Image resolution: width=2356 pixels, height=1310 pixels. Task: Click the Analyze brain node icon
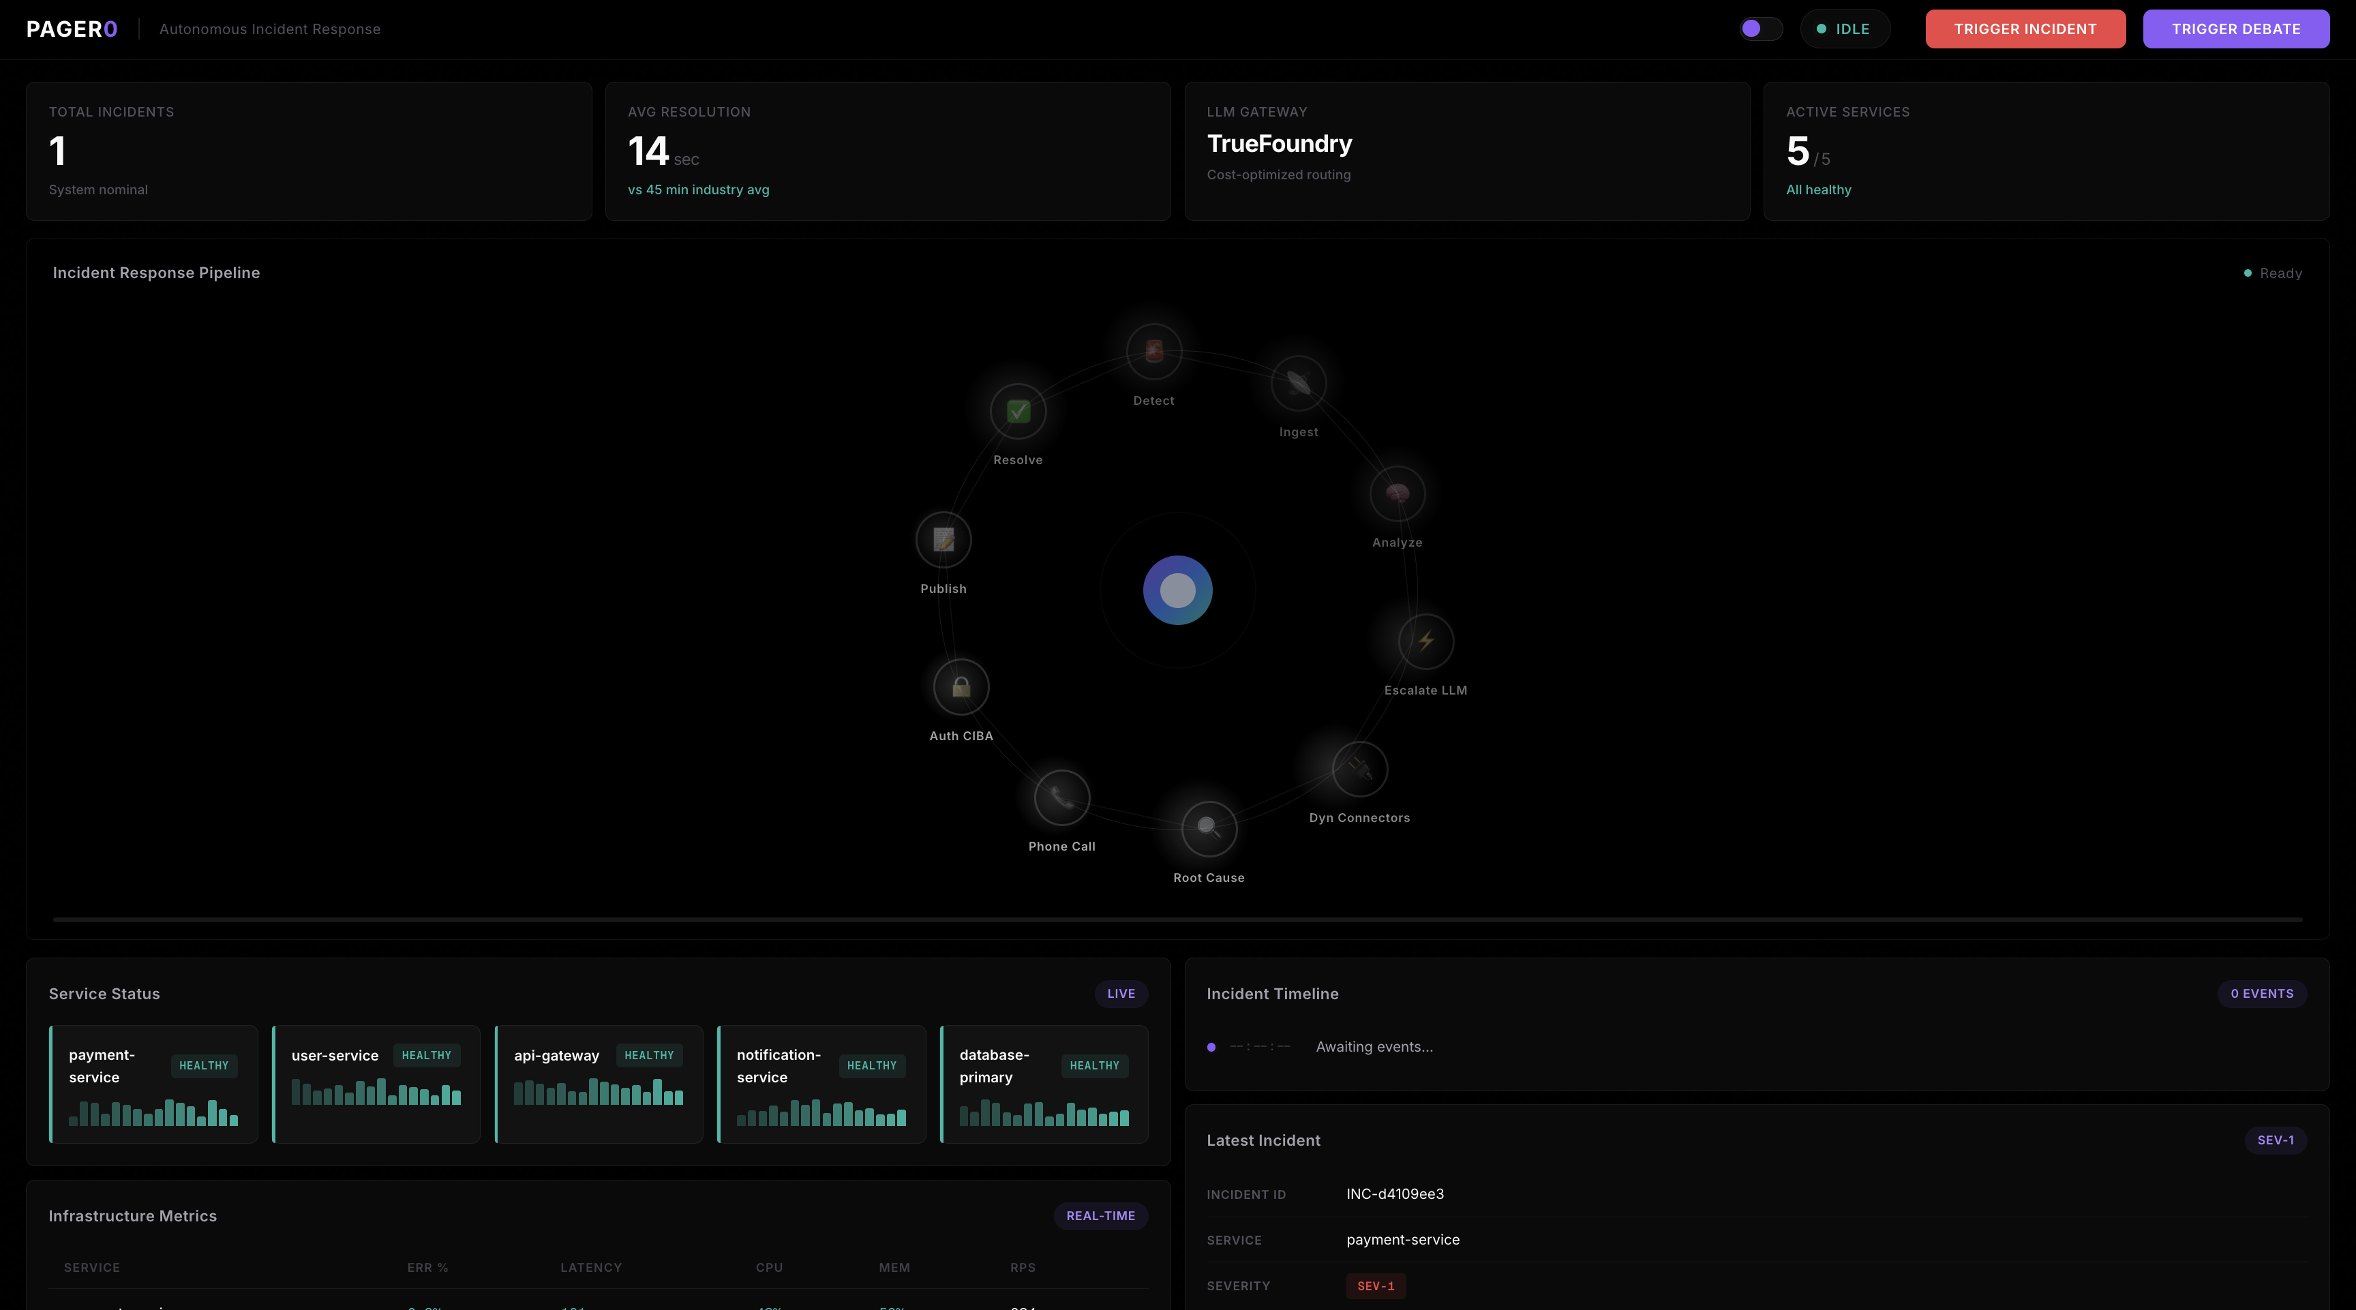tap(1397, 493)
